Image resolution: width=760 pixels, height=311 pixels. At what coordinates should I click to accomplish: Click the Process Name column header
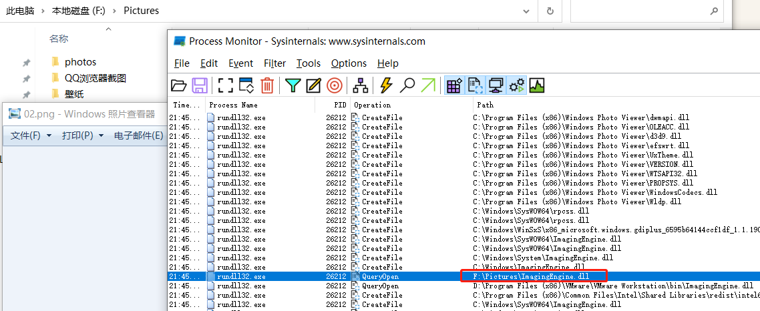click(x=260, y=105)
